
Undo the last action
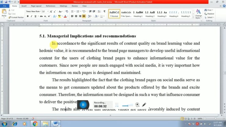click(9, 2)
